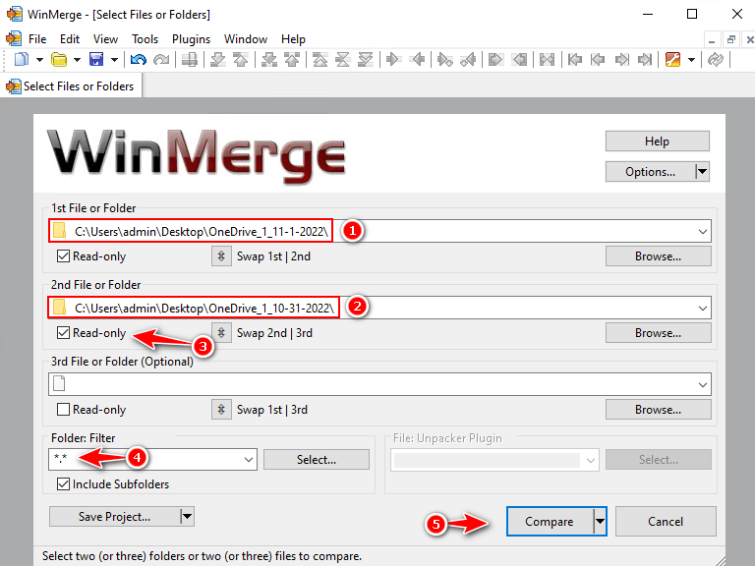Click Browse... for the 3rd File or Folder
The width and height of the screenshot is (755, 566).
(659, 410)
